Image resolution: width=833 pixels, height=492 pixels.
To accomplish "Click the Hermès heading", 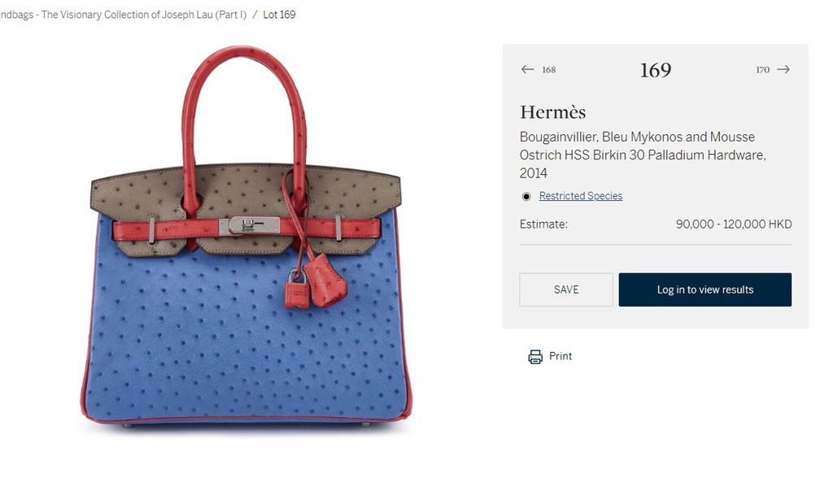I will (x=552, y=112).
